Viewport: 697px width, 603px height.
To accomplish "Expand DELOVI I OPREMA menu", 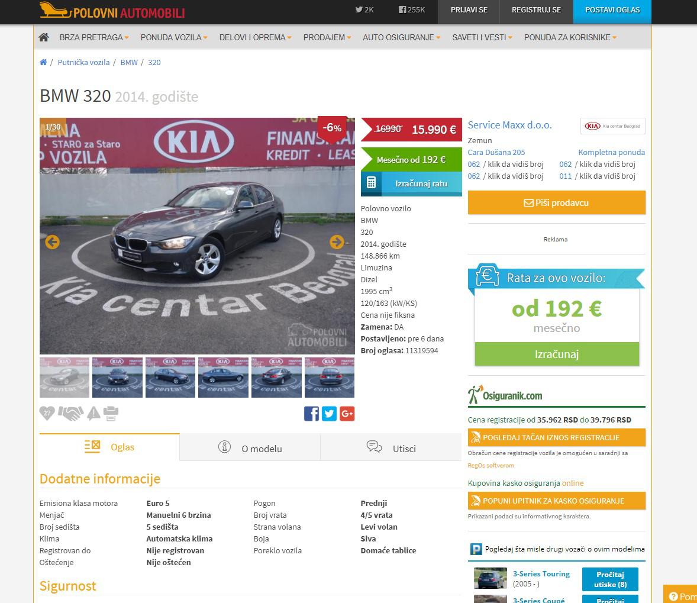I will tap(255, 37).
